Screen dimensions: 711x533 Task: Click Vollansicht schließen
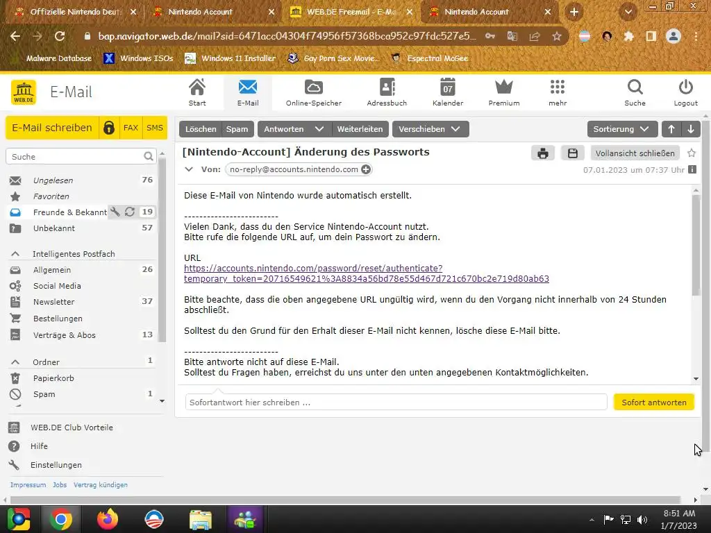pyautogui.click(x=635, y=153)
